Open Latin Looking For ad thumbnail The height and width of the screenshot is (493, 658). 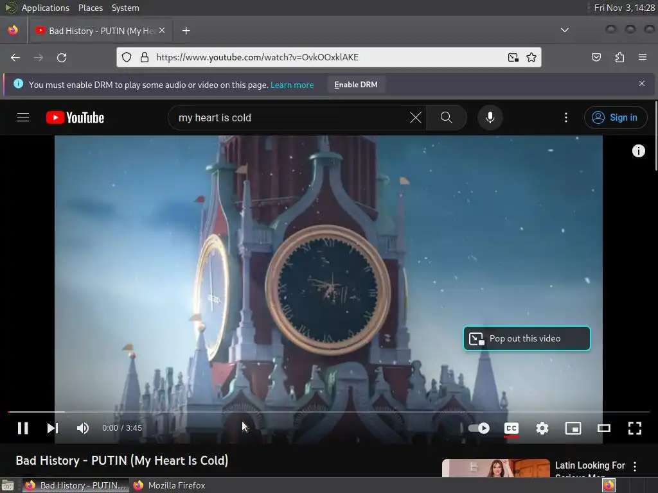(x=495, y=468)
